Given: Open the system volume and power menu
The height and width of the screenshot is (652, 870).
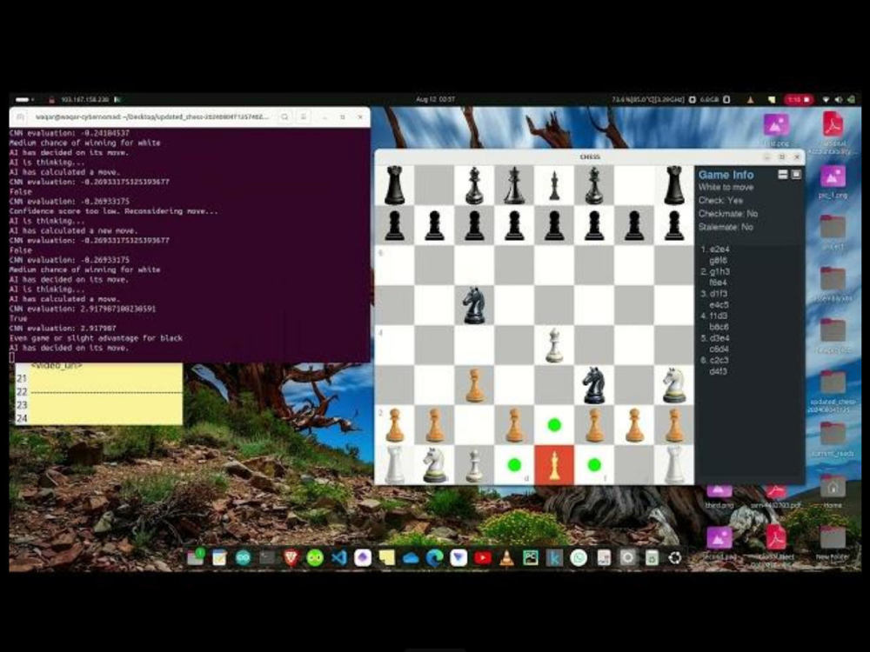Looking at the screenshot, I should 839,99.
